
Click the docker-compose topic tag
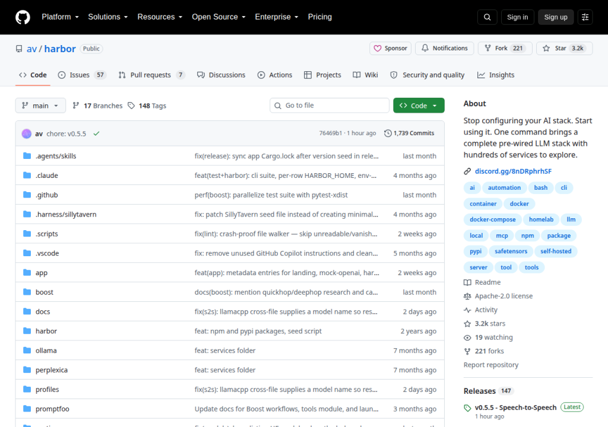[x=492, y=219]
